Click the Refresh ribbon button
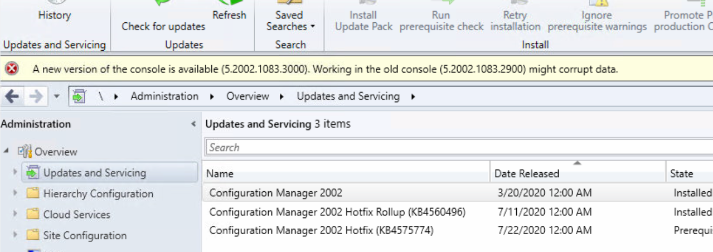 coord(229,15)
